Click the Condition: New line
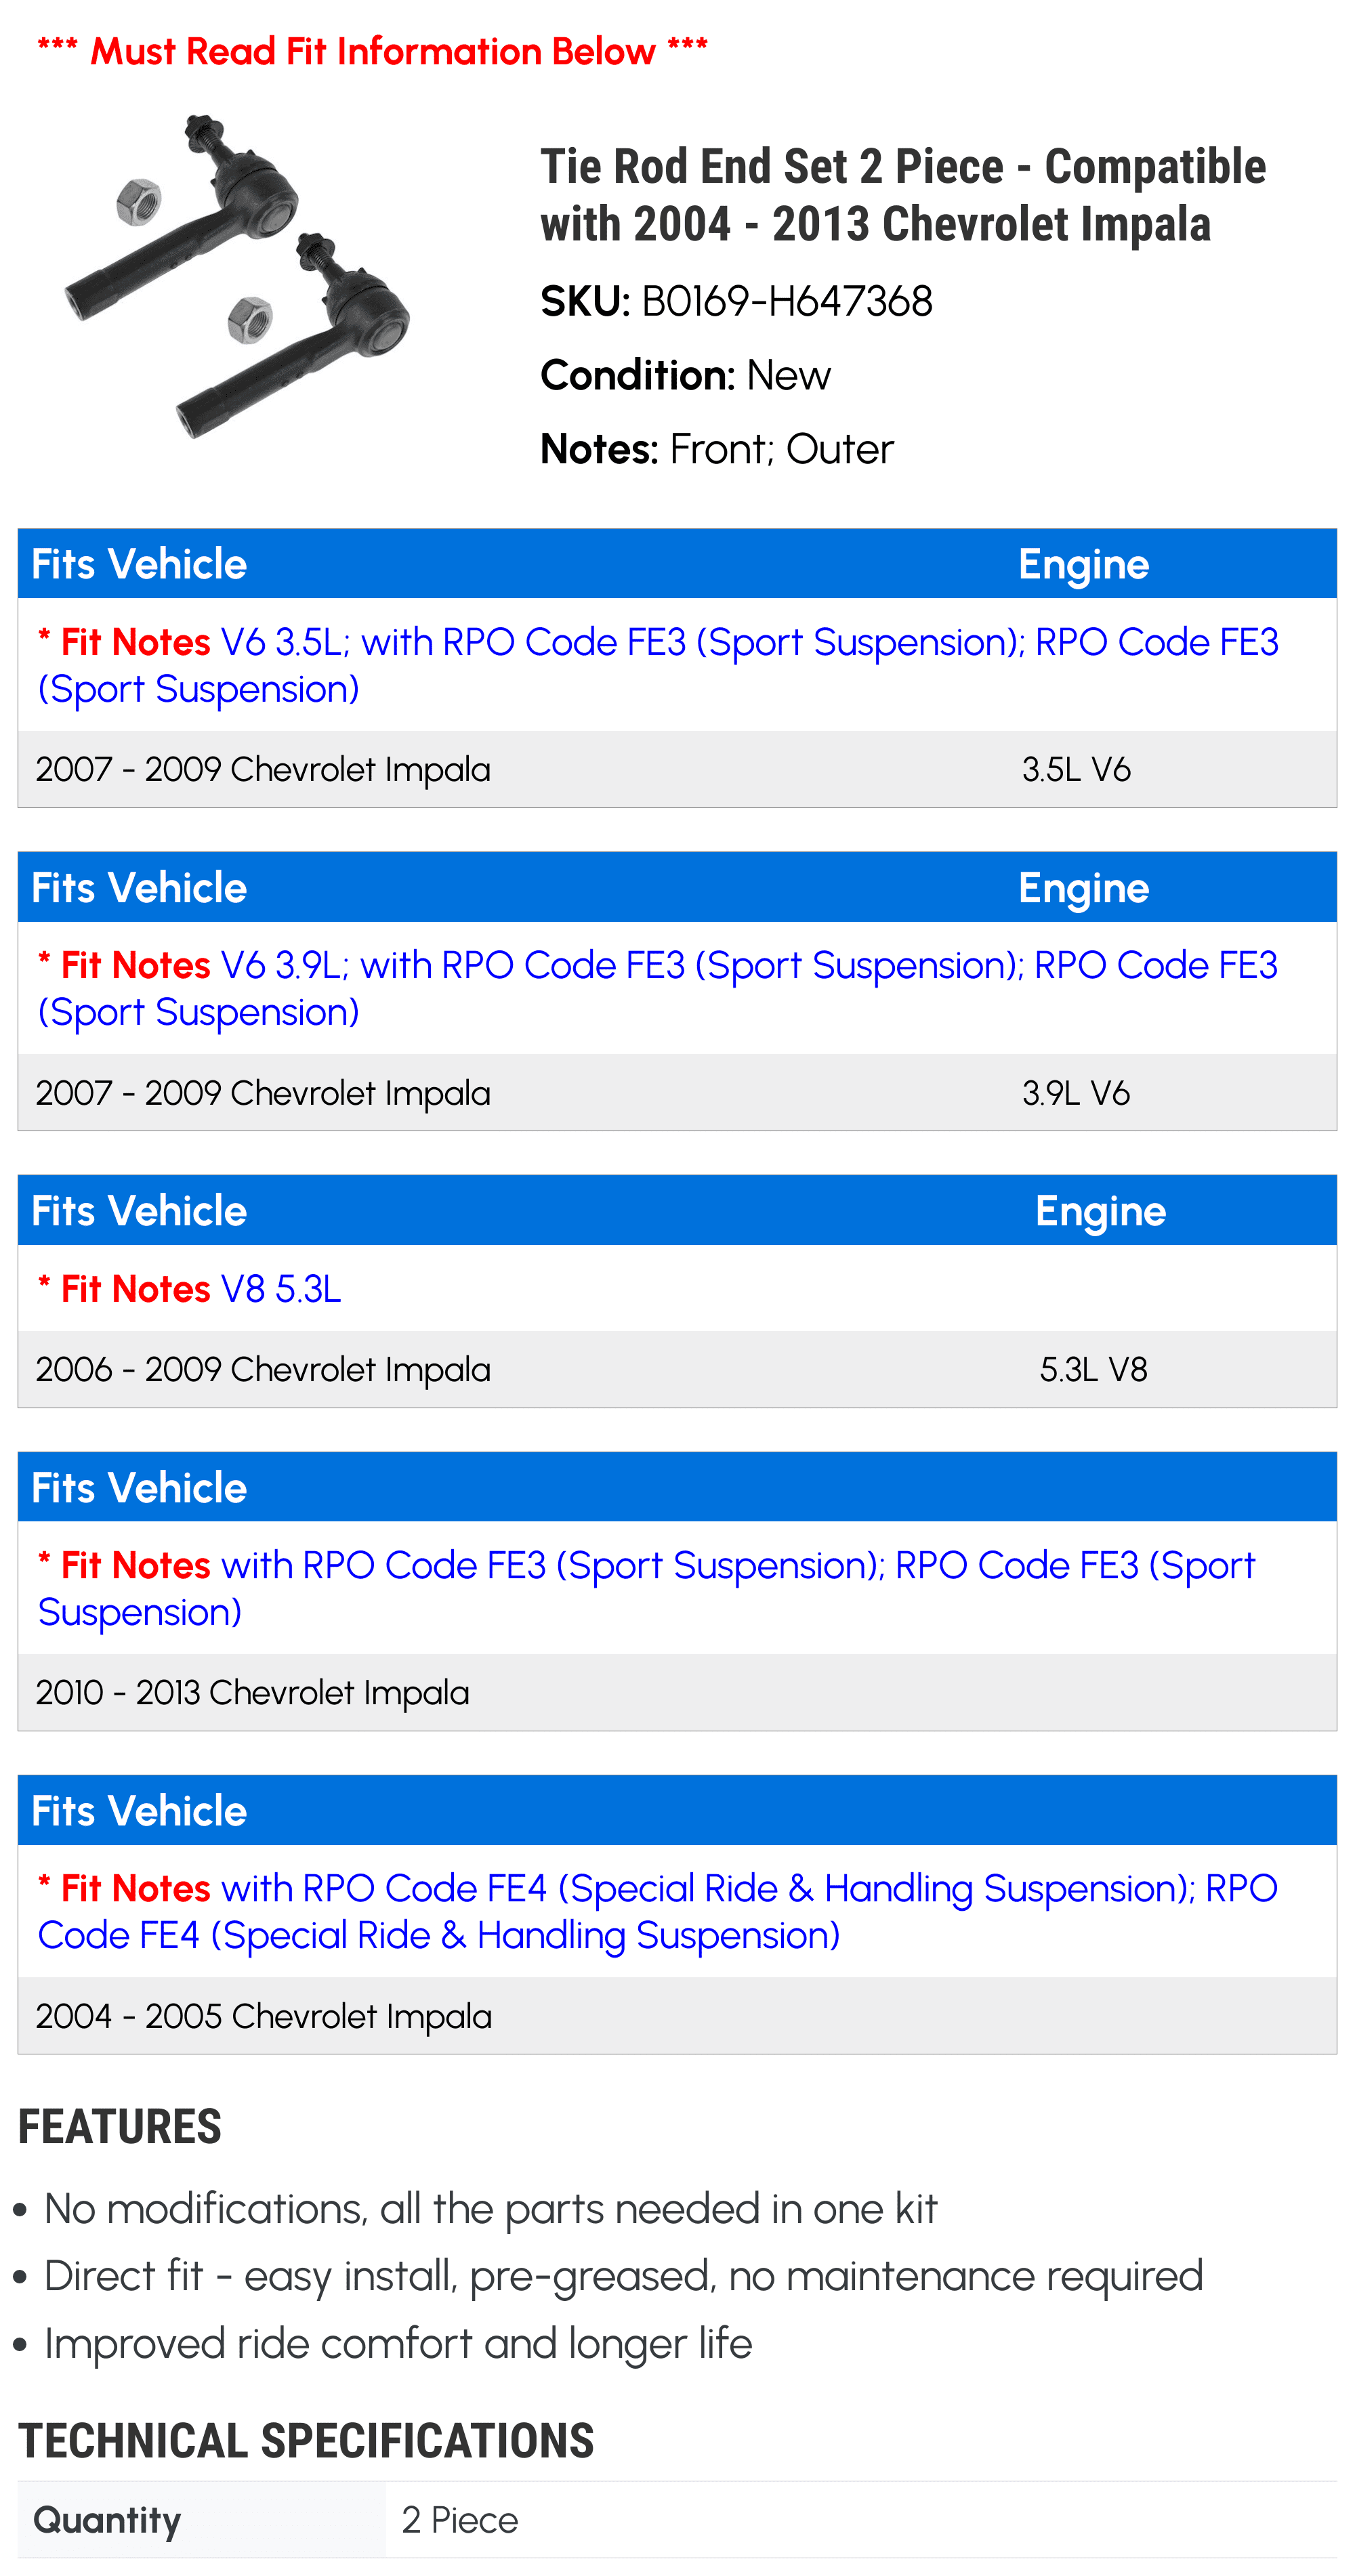Viewport: 1355px width, 2576px height. point(685,375)
